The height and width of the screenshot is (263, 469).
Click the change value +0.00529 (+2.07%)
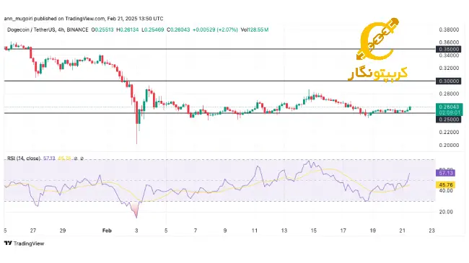pos(215,30)
